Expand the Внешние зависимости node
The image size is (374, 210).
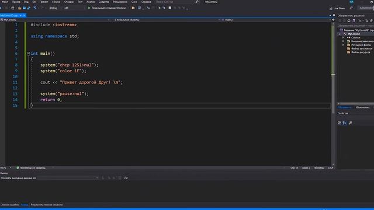(x=343, y=41)
